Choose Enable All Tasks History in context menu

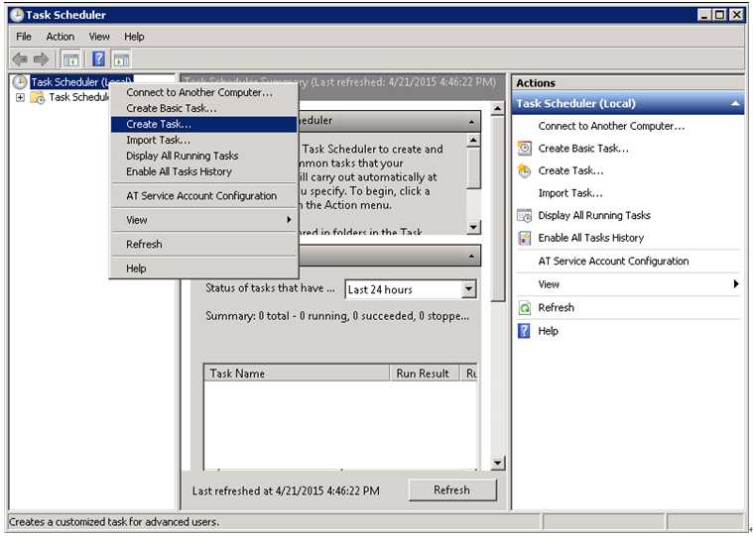(203, 171)
